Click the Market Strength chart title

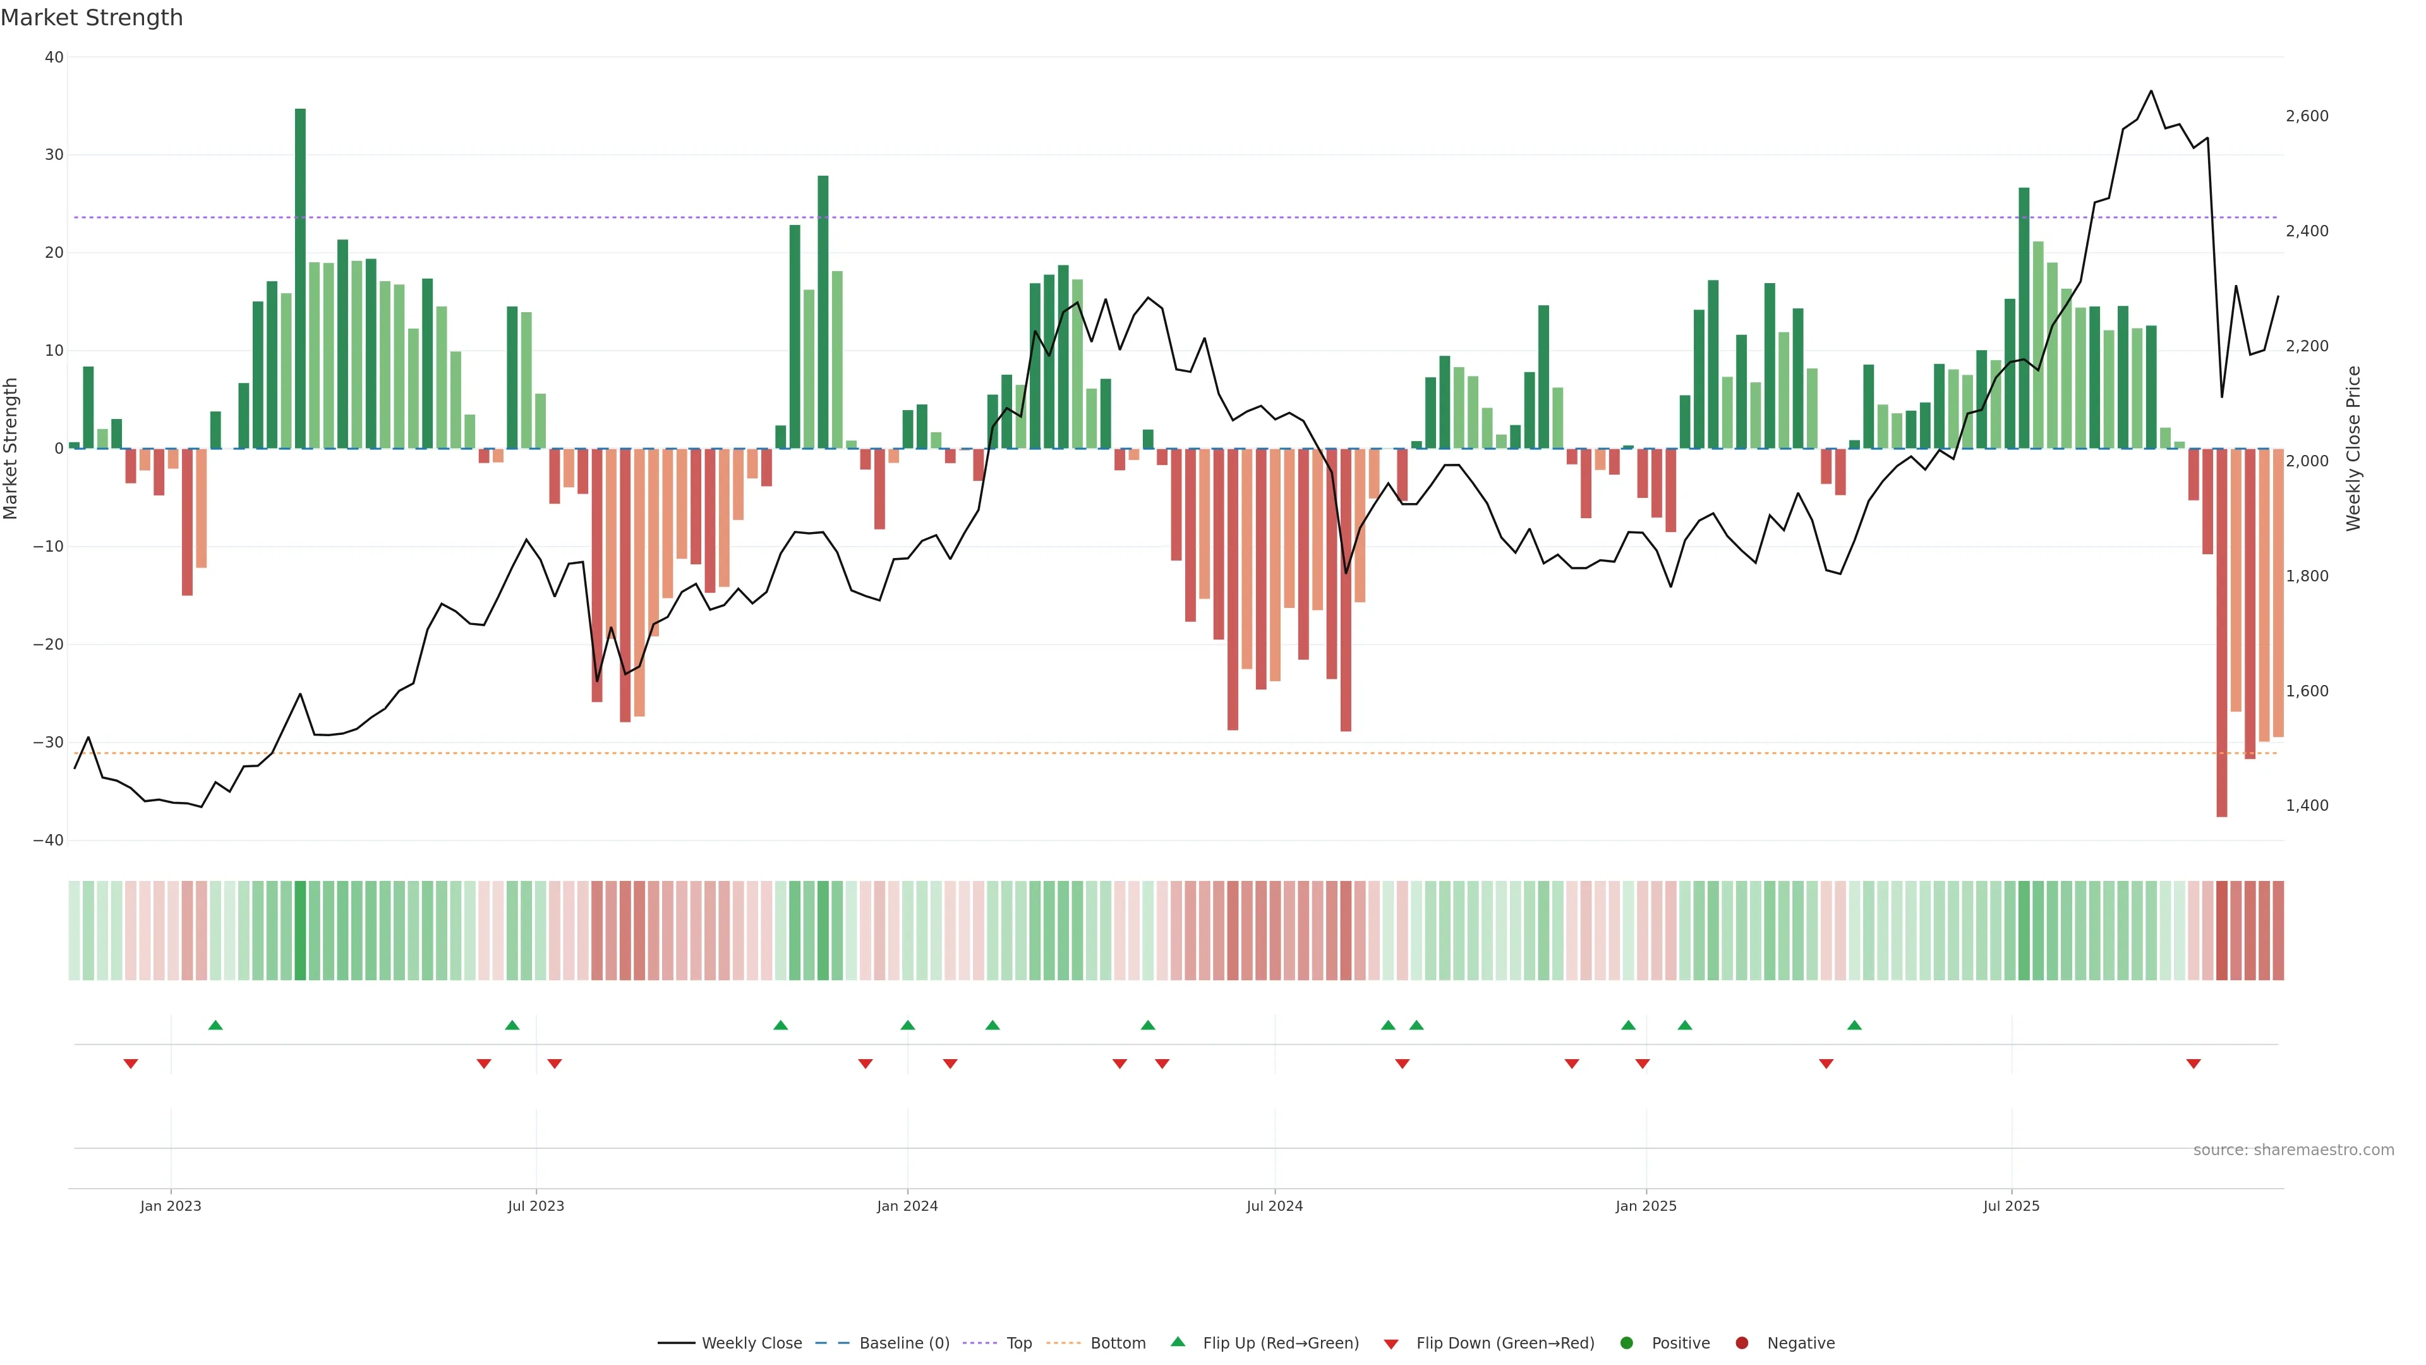point(92,18)
